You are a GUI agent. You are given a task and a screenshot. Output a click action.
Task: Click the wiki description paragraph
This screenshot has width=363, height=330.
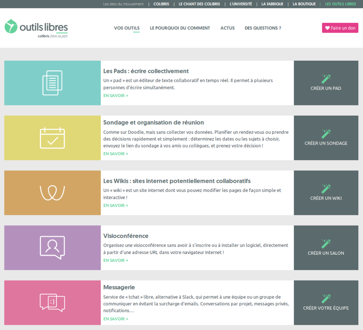(x=192, y=194)
